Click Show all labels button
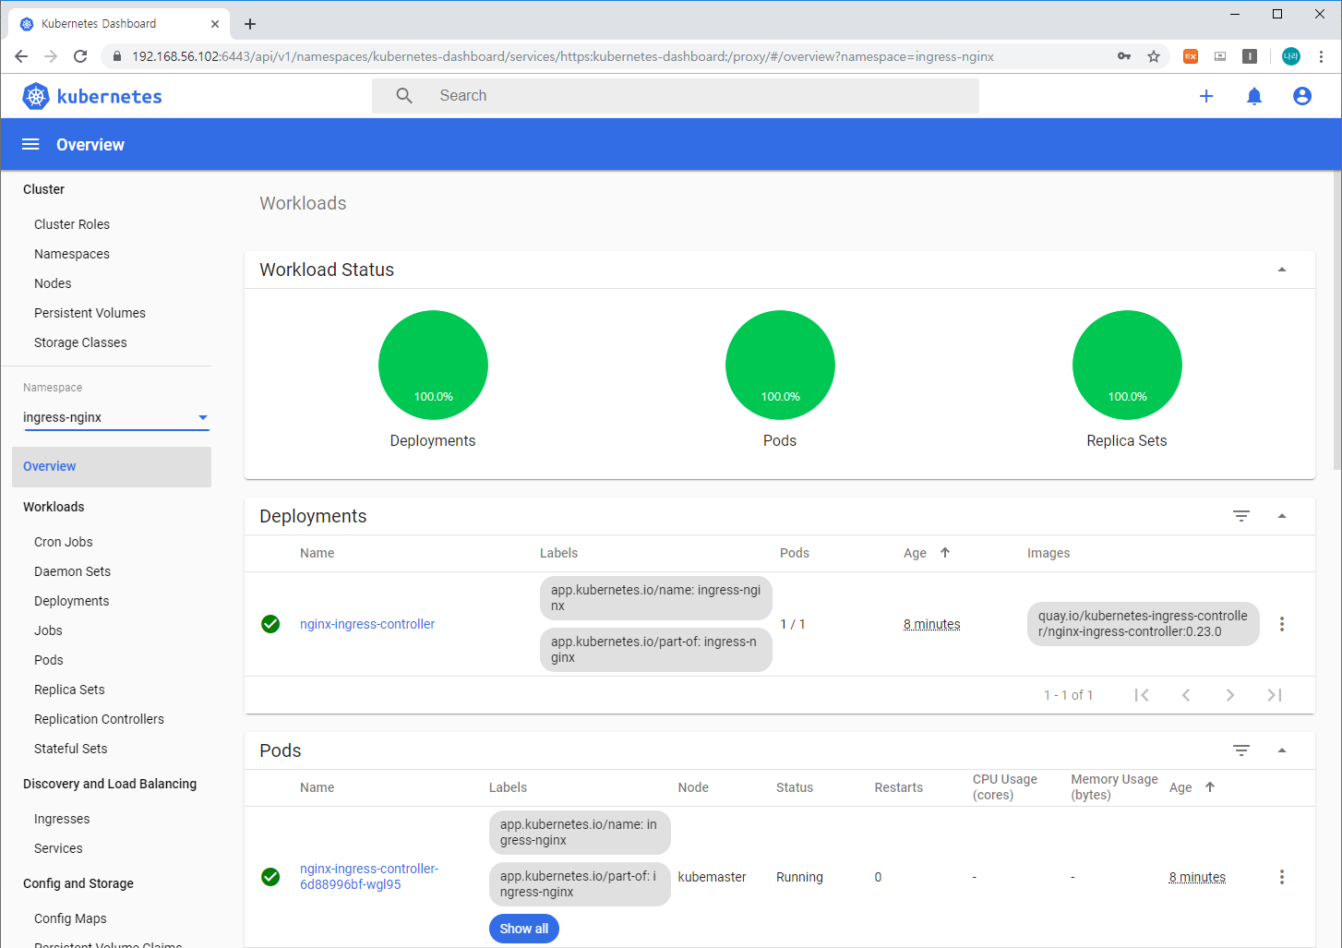The height and width of the screenshot is (948, 1342). (x=524, y=929)
